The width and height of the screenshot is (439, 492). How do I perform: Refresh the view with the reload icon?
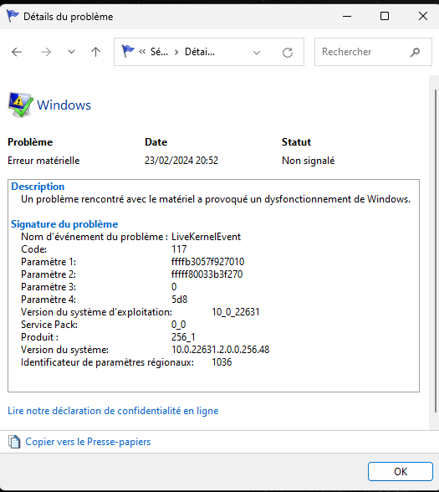pos(288,53)
